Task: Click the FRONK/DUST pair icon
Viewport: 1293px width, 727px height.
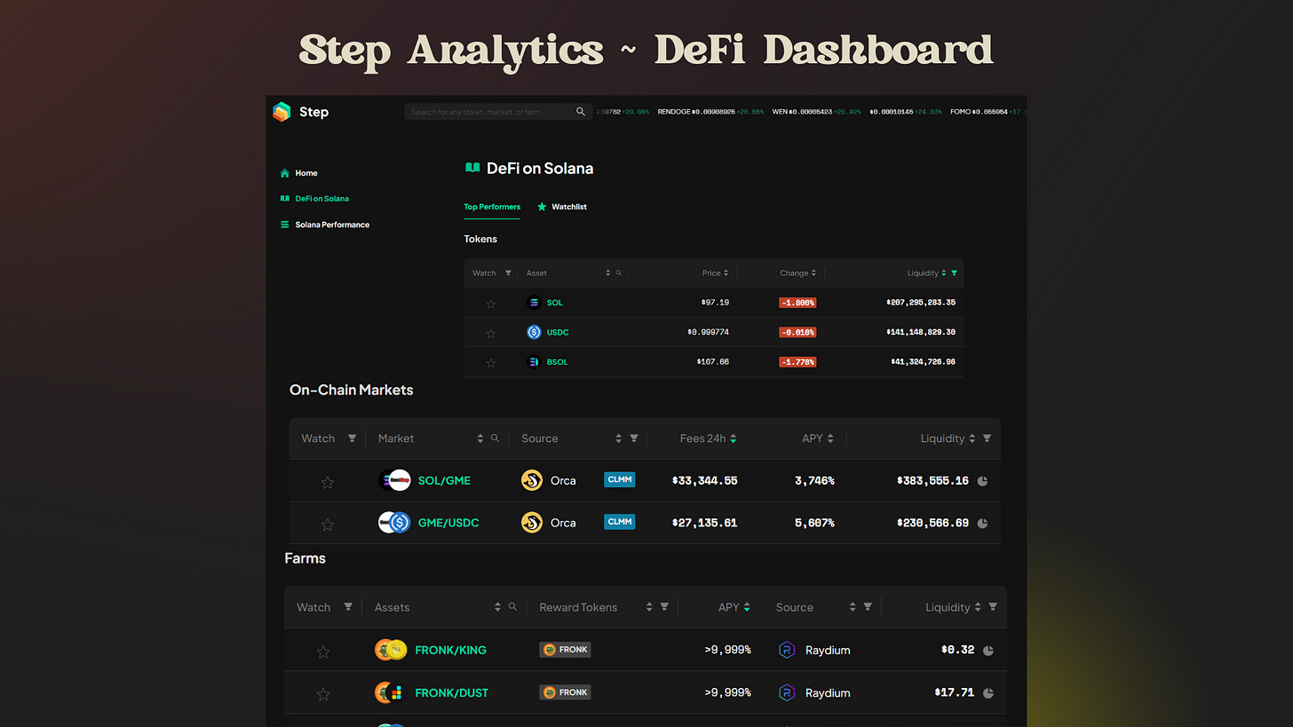Action: (x=389, y=692)
